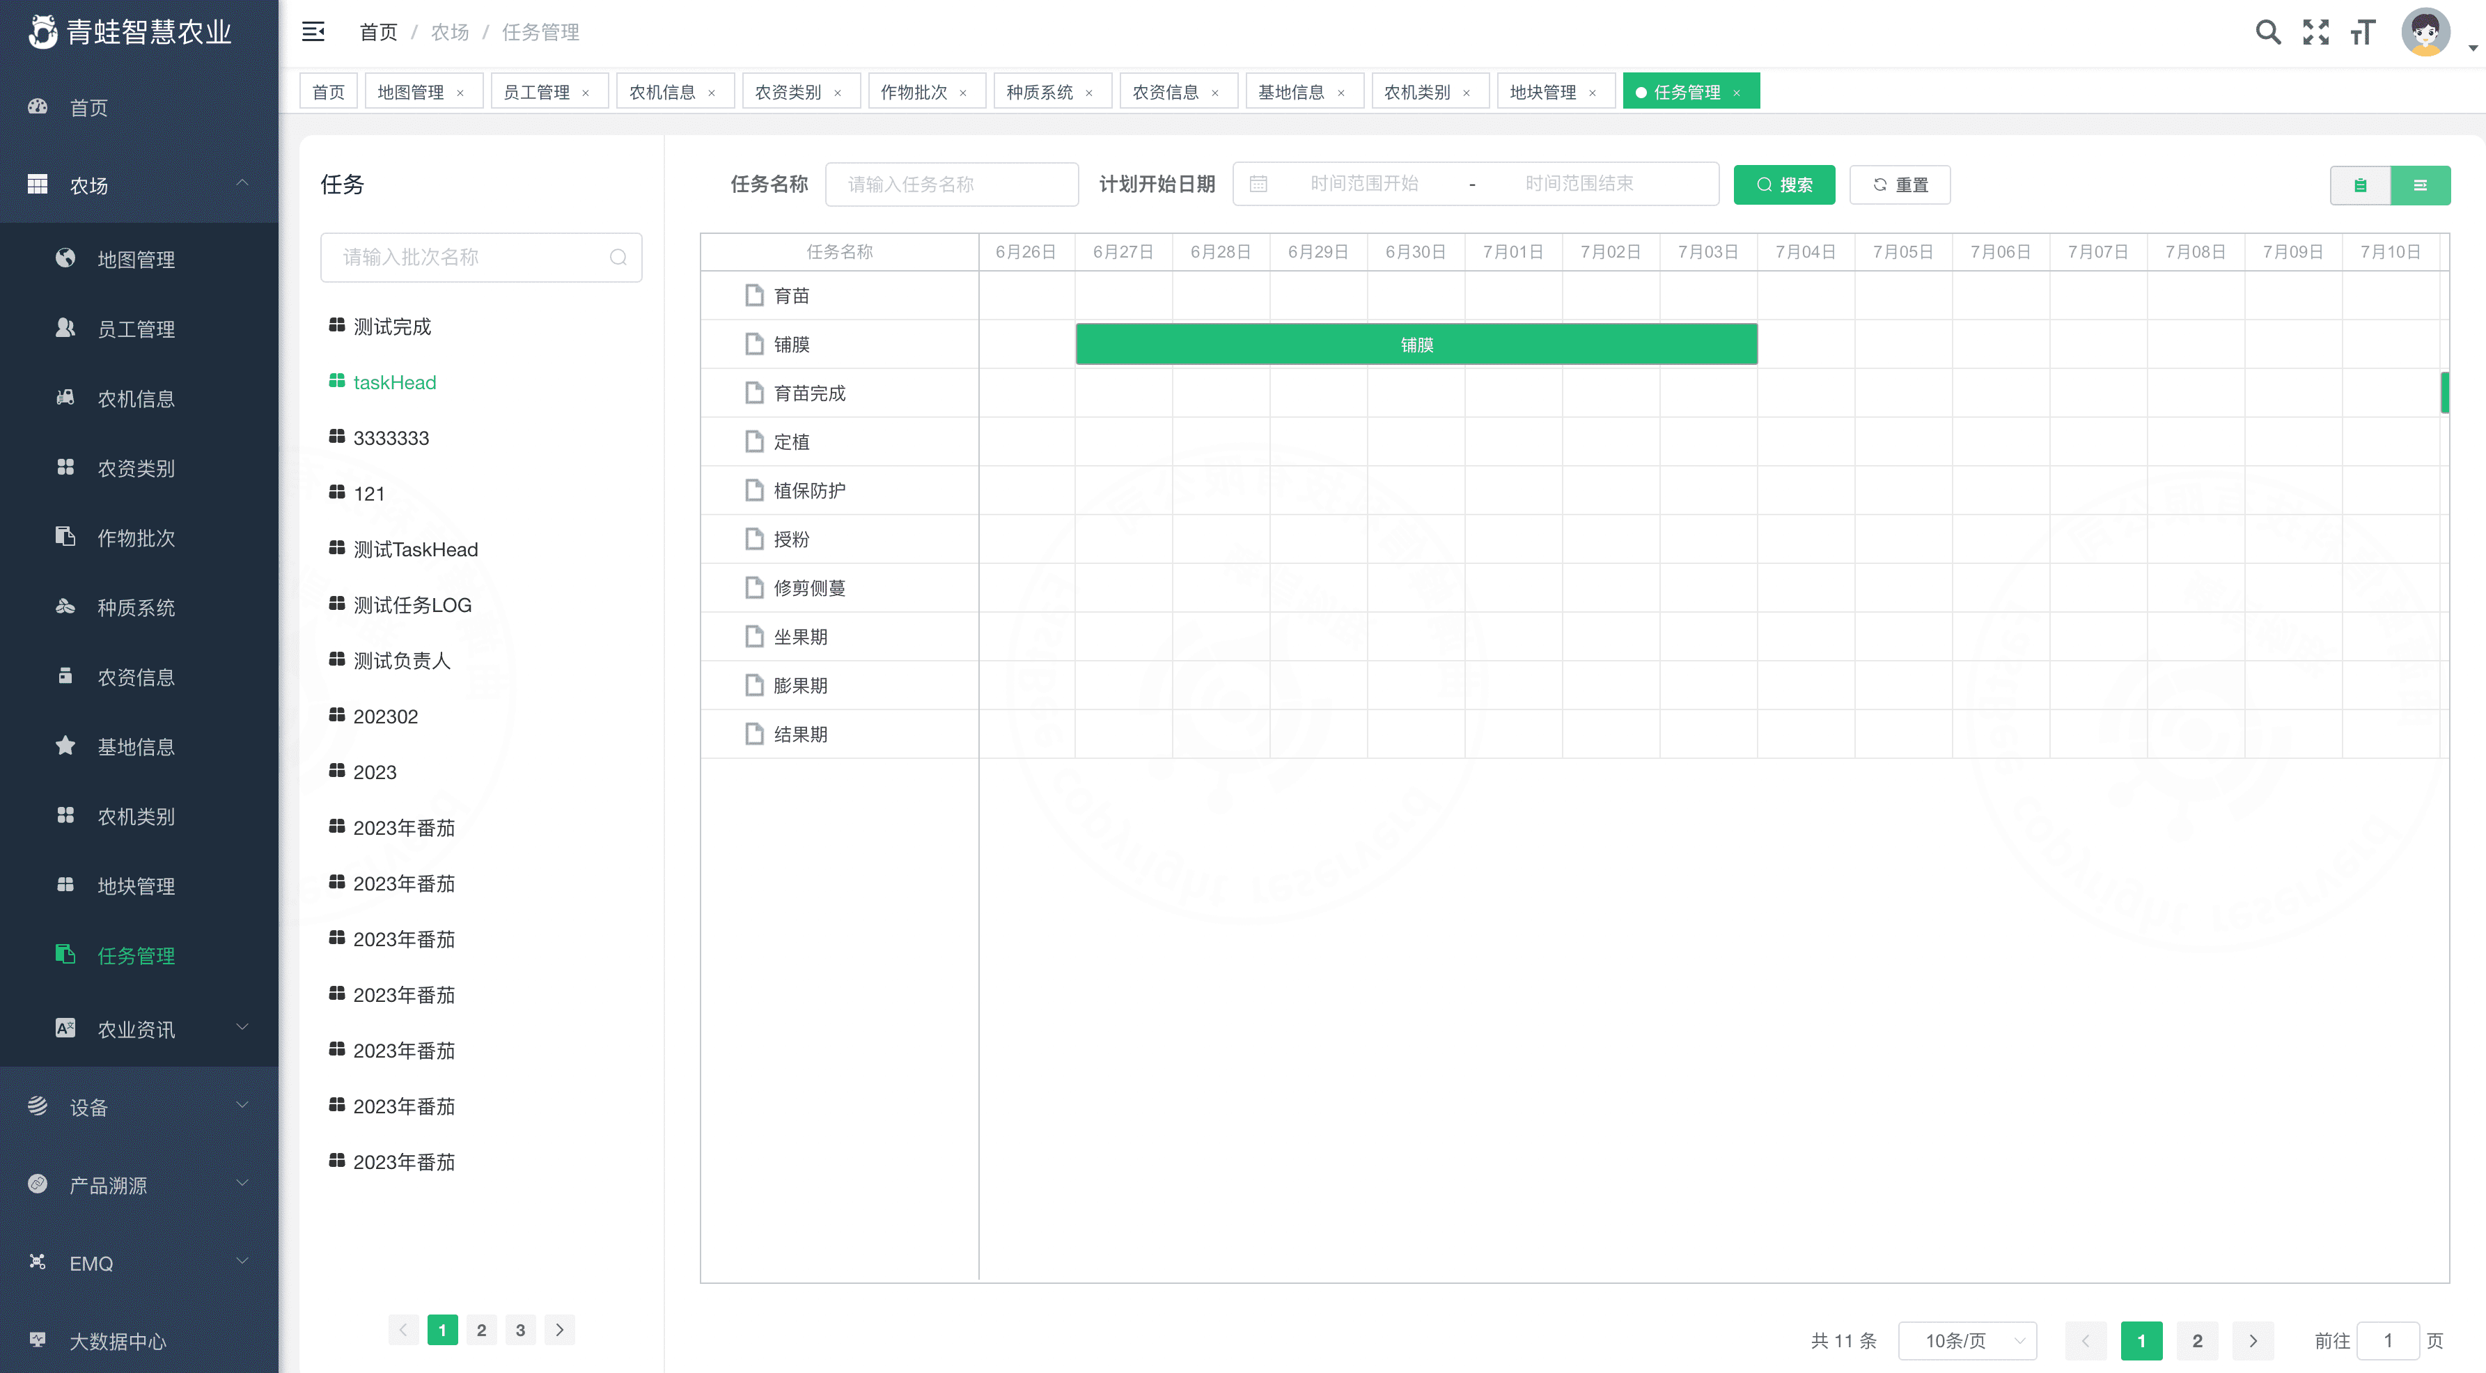Click the 种质系统 icon in sidebar
Screen dimensions: 2486x1373
click(x=65, y=606)
